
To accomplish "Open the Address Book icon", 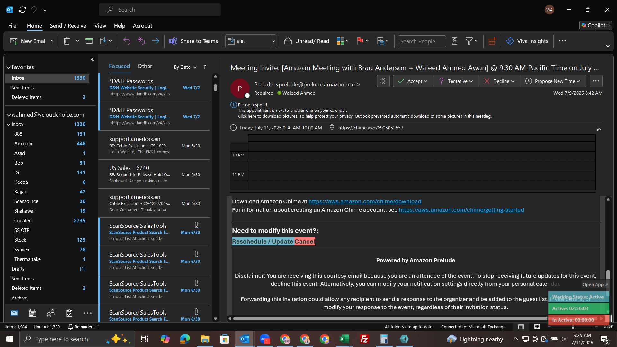I will pos(454,41).
